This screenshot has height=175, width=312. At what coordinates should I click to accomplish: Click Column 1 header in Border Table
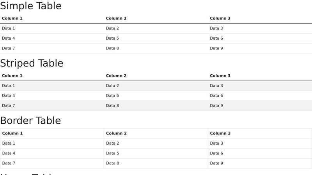click(x=12, y=133)
